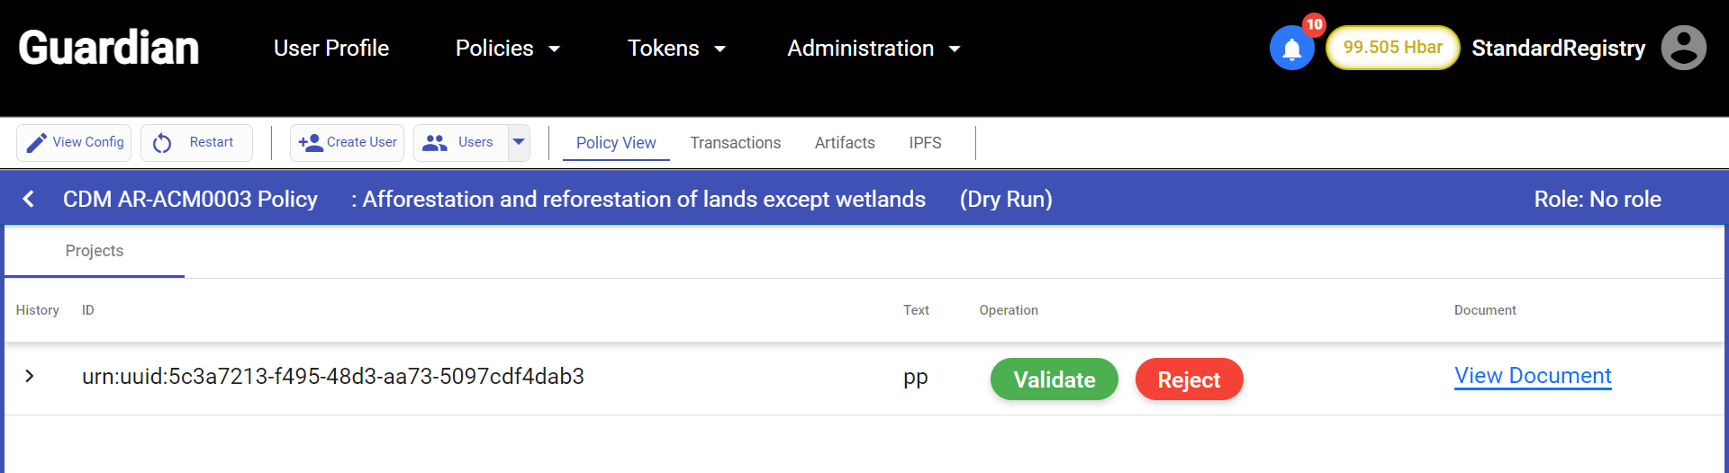Viewport: 1729px width, 473px height.
Task: Click the Users group icon
Action: coord(435,143)
